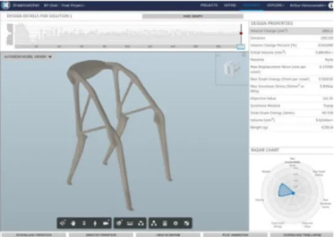Go to the Define nav item
Image resolution: width=336 pixels, height=237 pixels.
point(230,6)
